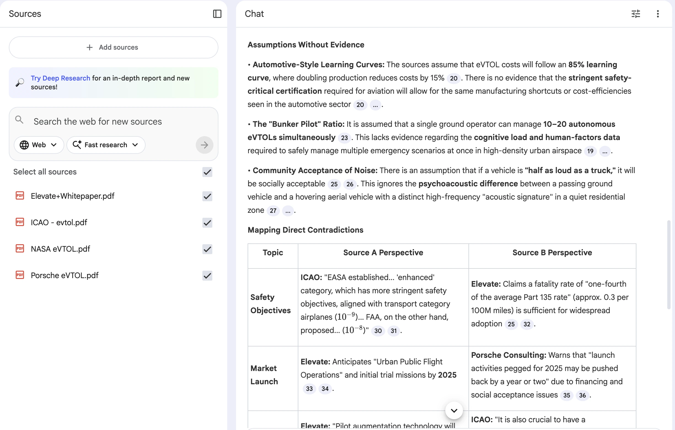Expand more citations after citation 27
Image resolution: width=675 pixels, height=430 pixels.
point(288,211)
